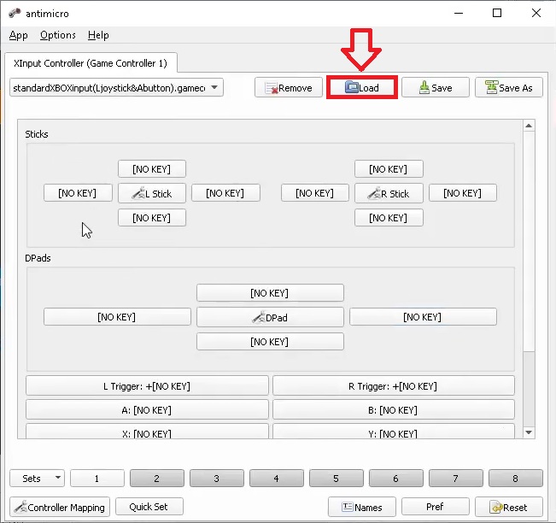Assign key to DPad up direction
The image size is (556, 523).
tap(270, 293)
